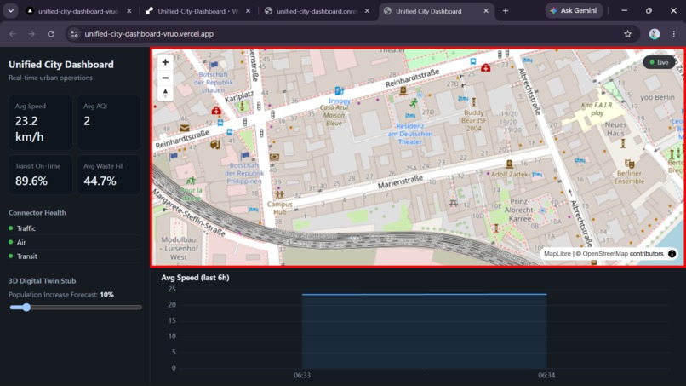686x386 pixels.
Task: Click Real-time urban operations subtitle
Action: 50,78
